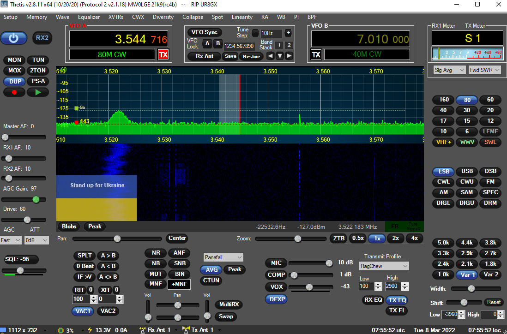Viewport: 507px width, 334px height.
Task: Click the VFO A red TX indicator
Action: 163,55
